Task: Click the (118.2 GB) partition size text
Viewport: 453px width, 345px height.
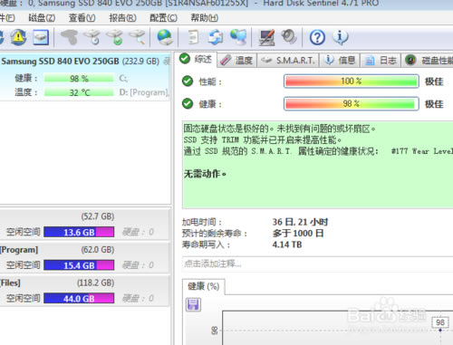Action: click(95, 283)
